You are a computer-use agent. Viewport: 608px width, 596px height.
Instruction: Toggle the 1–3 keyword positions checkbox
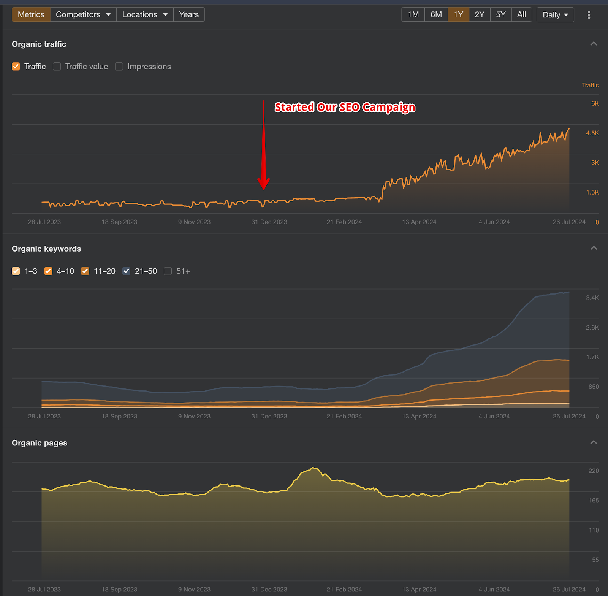[16, 271]
